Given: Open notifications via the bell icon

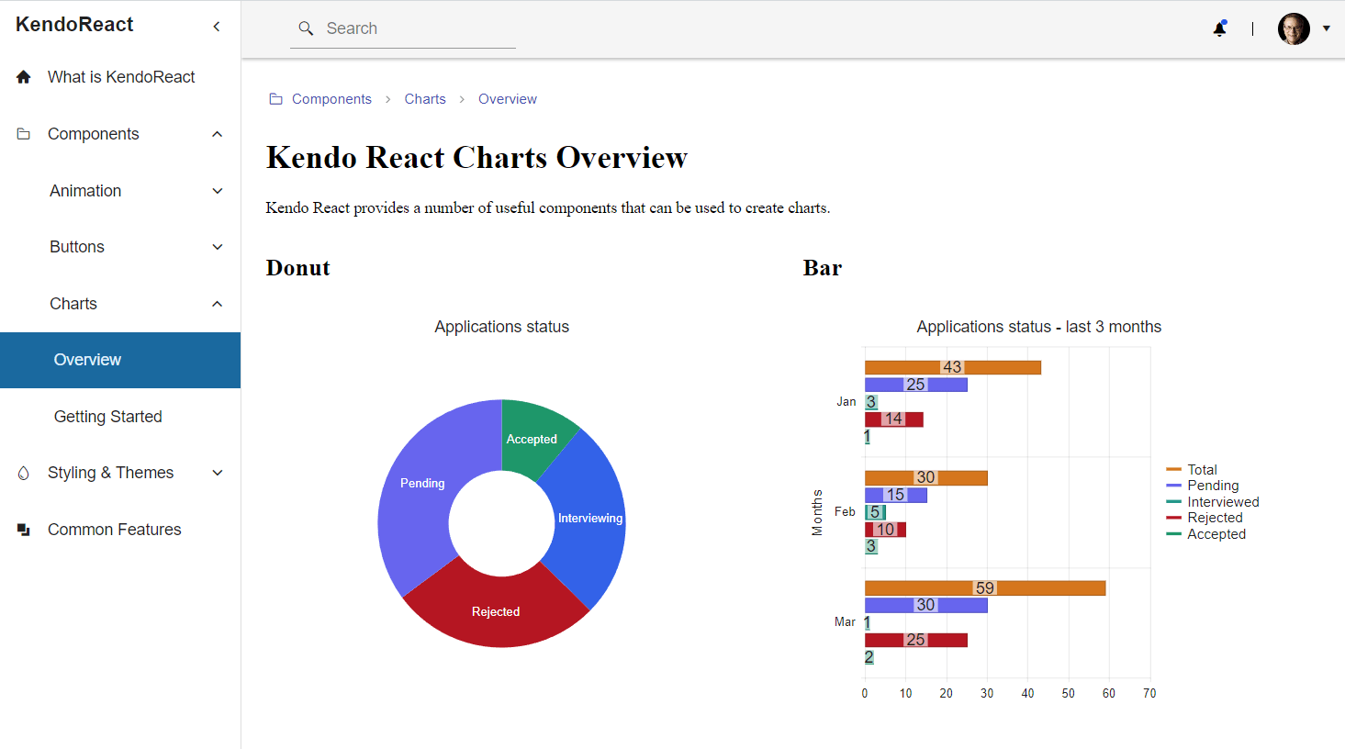Looking at the screenshot, I should tap(1220, 28).
